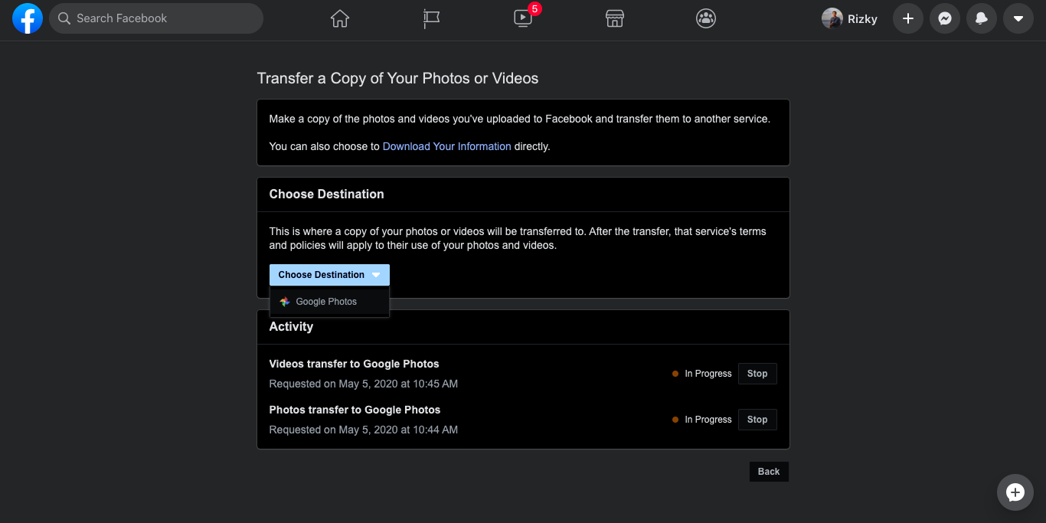
Task: Click 'Videos transfer to Google Photos' text
Action: 354,364
